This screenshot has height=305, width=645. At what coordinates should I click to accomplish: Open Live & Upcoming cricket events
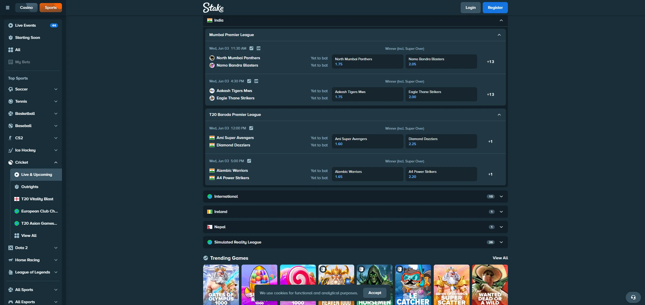pyautogui.click(x=36, y=175)
